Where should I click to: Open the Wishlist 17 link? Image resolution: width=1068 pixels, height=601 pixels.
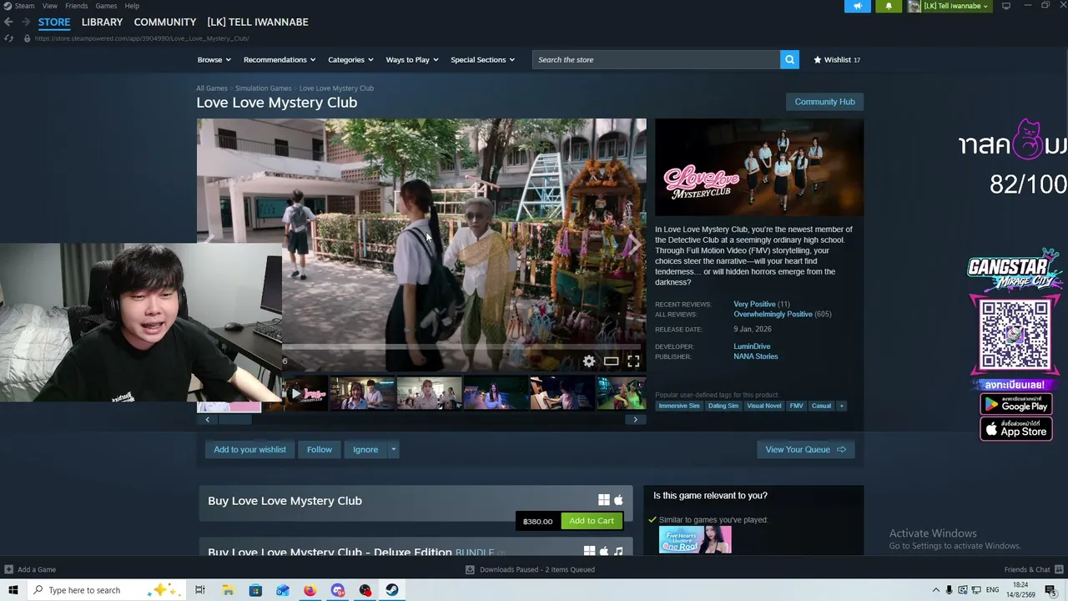(x=837, y=59)
